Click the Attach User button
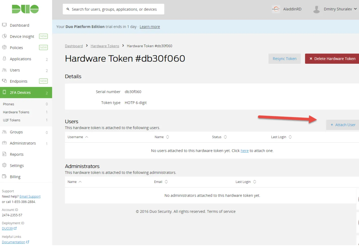This screenshot has height=248, width=359. pos(343,125)
